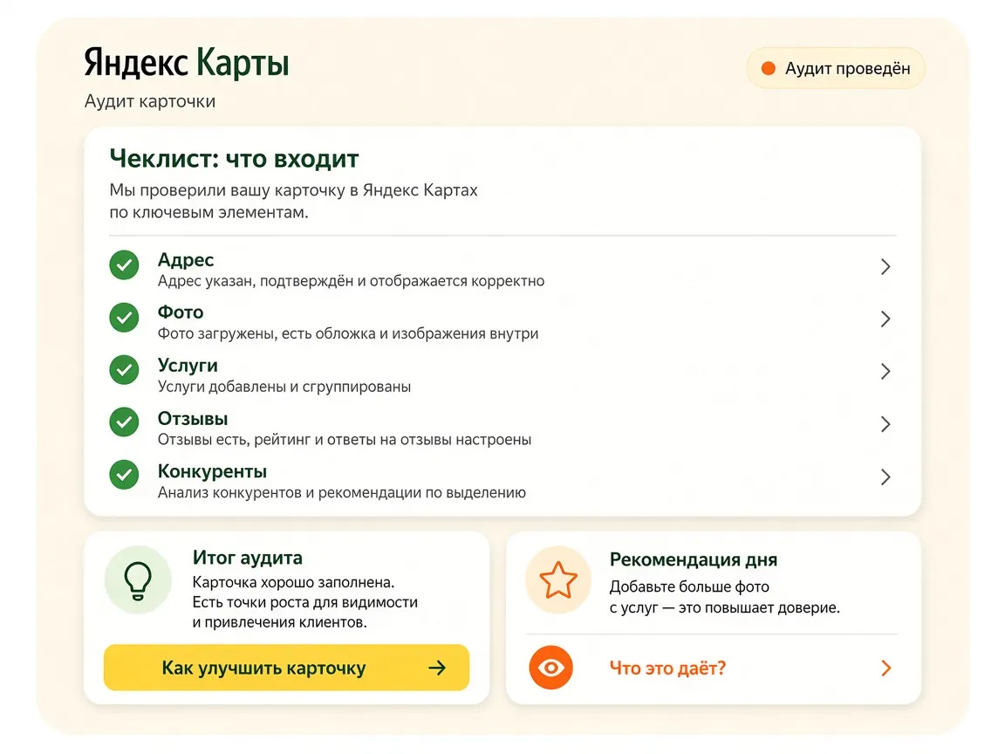Screen dimensions: 1005x754
Task: Click text Адрес указан, подтверждён и отображается корректно
Action: (x=352, y=281)
